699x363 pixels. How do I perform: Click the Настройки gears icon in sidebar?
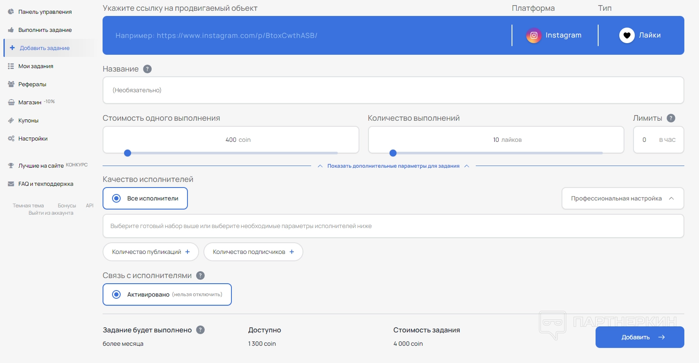(x=11, y=138)
